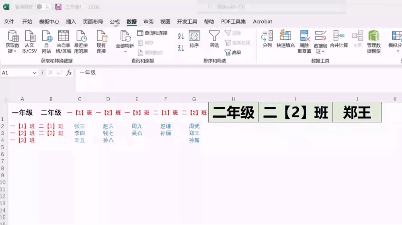Click the Insert Function fx icon
Viewport: 402px width, 225px height.
pos(69,73)
